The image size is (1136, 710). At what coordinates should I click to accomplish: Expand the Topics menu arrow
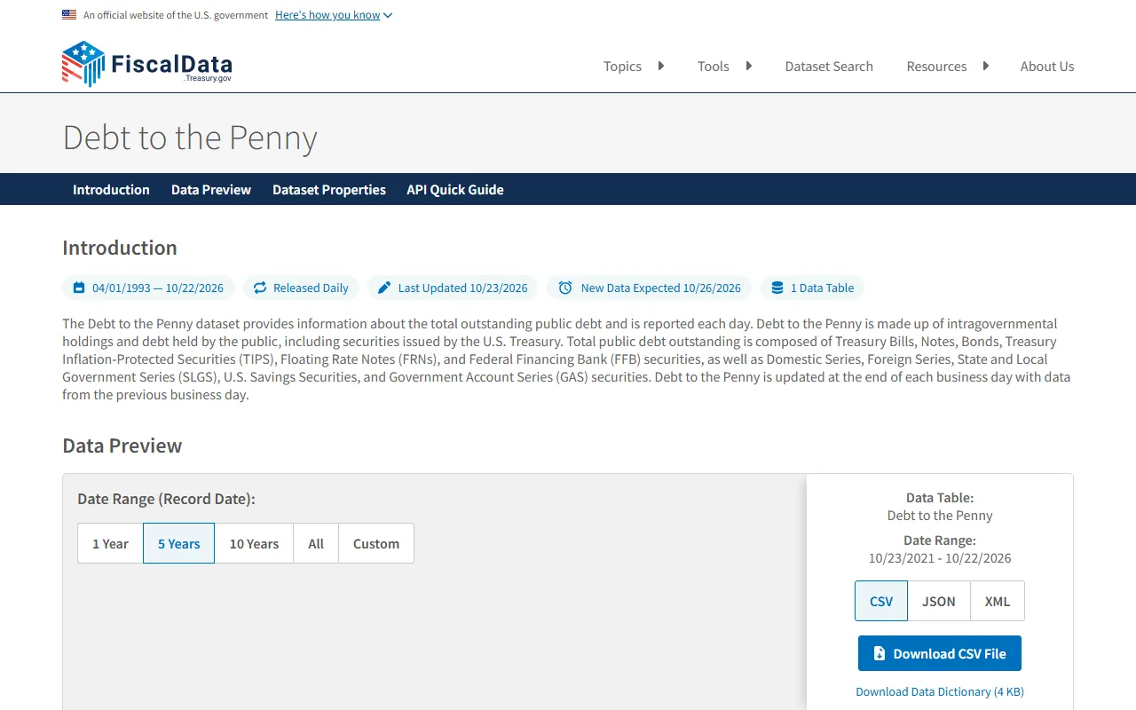click(x=660, y=66)
